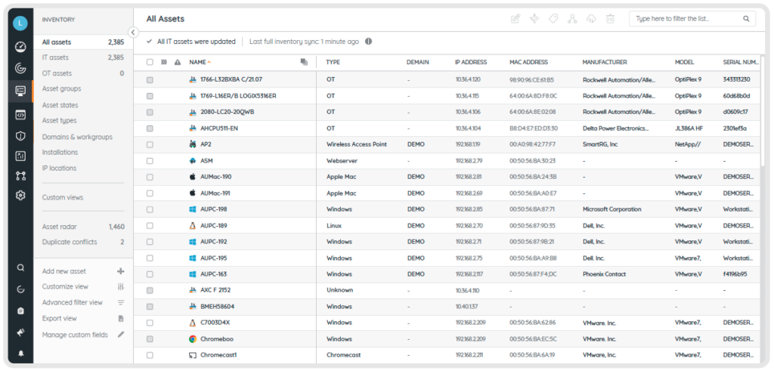Click the trash delete icon in toolbar
This screenshot has height=371, width=774.
[x=610, y=19]
